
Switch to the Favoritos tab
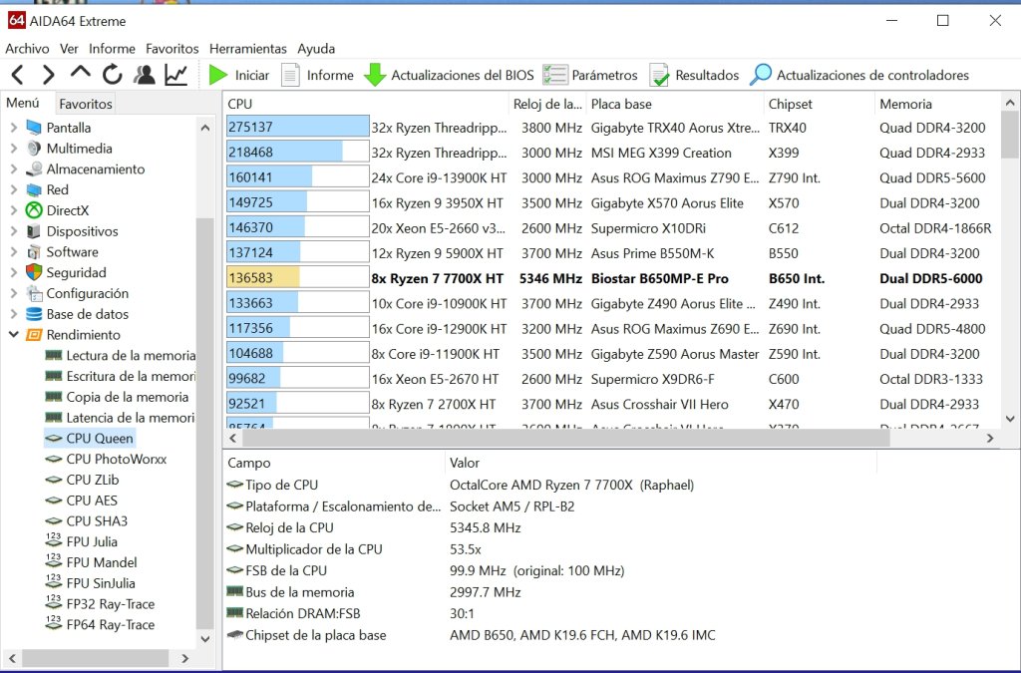coord(86,104)
